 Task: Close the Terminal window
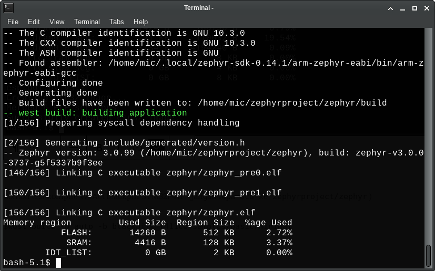426,8
